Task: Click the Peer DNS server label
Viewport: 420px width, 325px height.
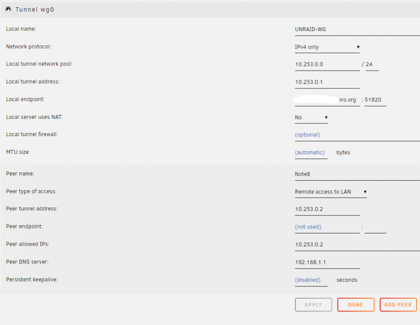Action: [27, 262]
